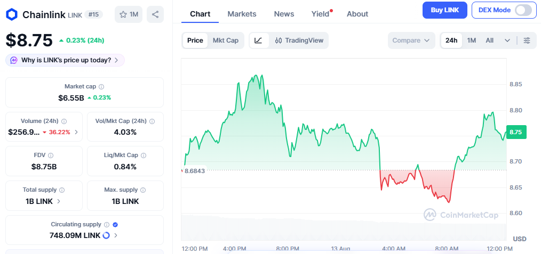Image resolution: width=541 pixels, height=254 pixels.
Task: Select the line chart type icon
Action: click(x=259, y=40)
